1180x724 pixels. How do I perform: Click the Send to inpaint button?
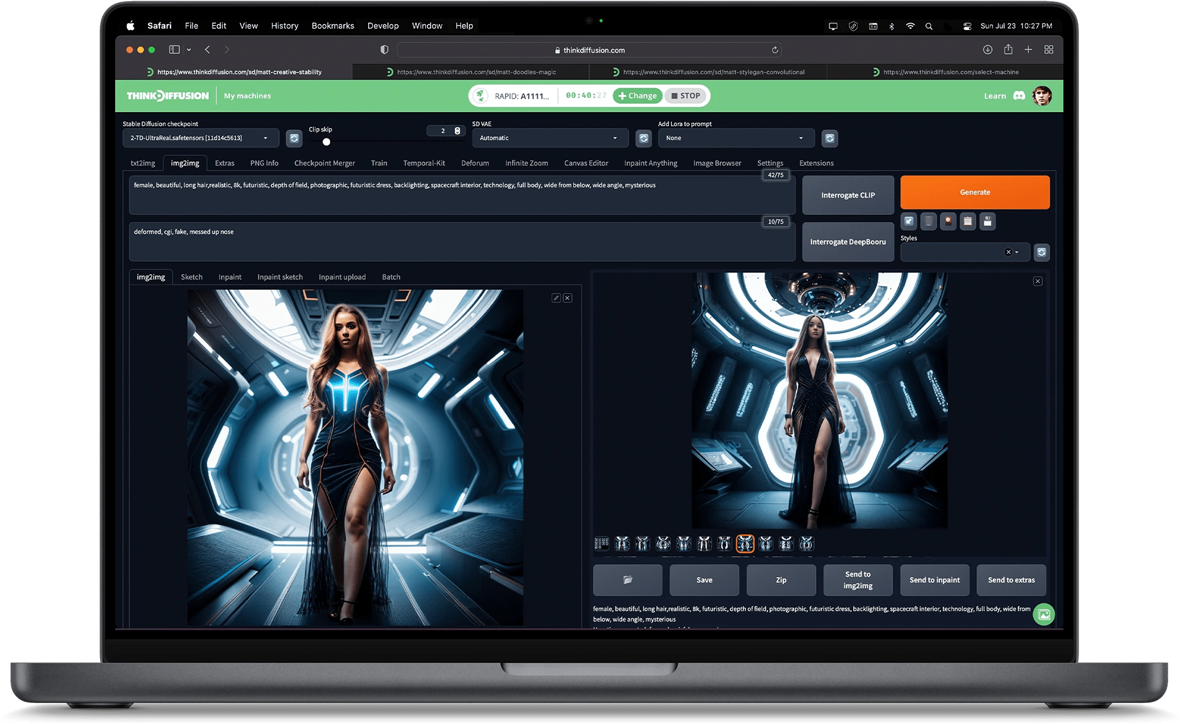[935, 580]
